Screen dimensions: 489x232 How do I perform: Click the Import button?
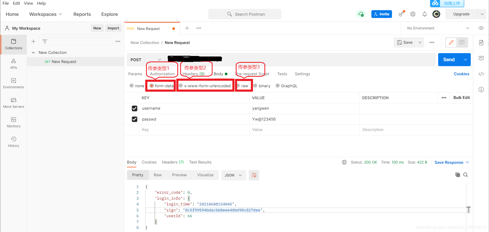coord(113,28)
